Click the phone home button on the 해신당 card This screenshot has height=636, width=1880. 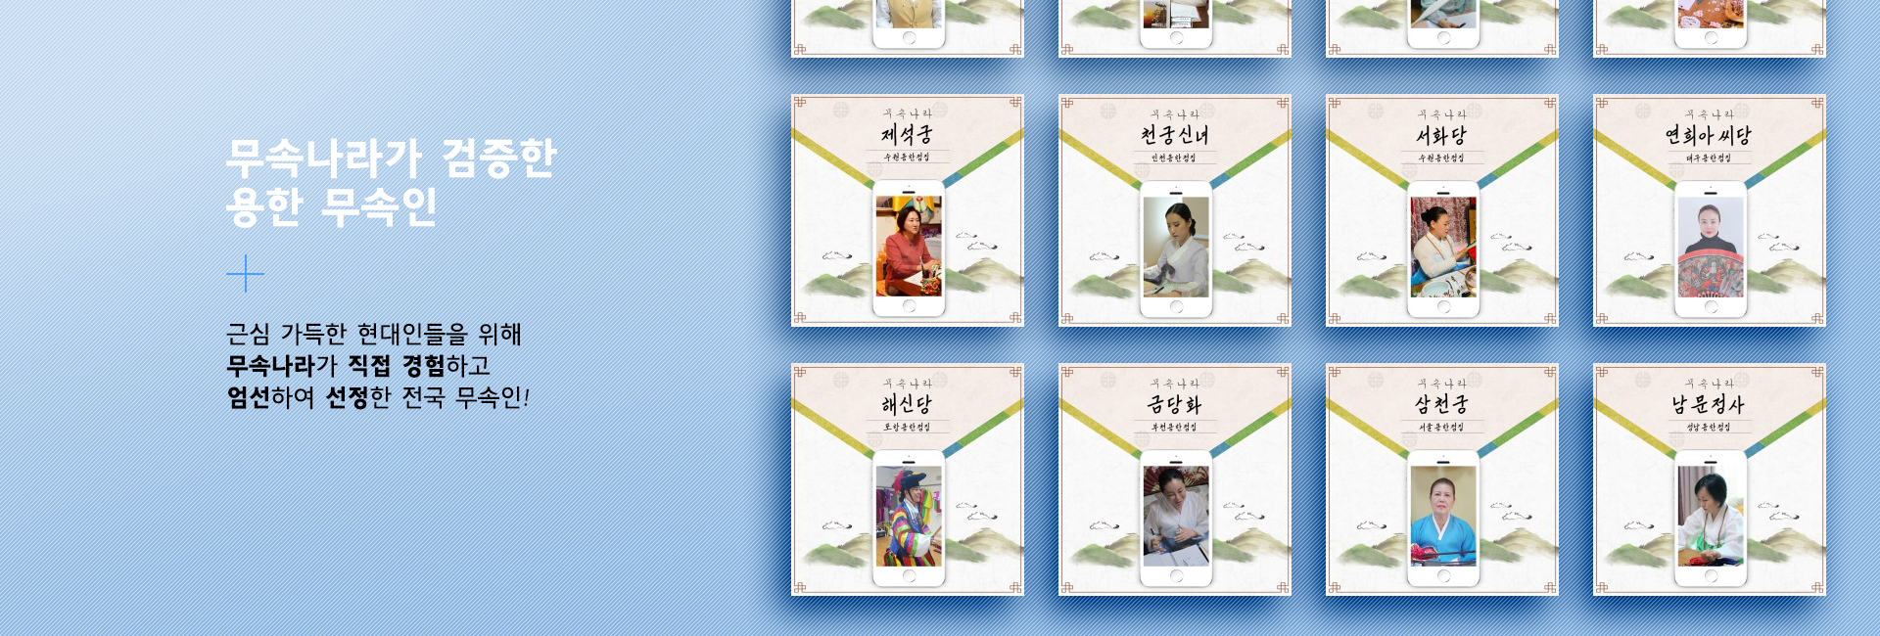[909, 576]
